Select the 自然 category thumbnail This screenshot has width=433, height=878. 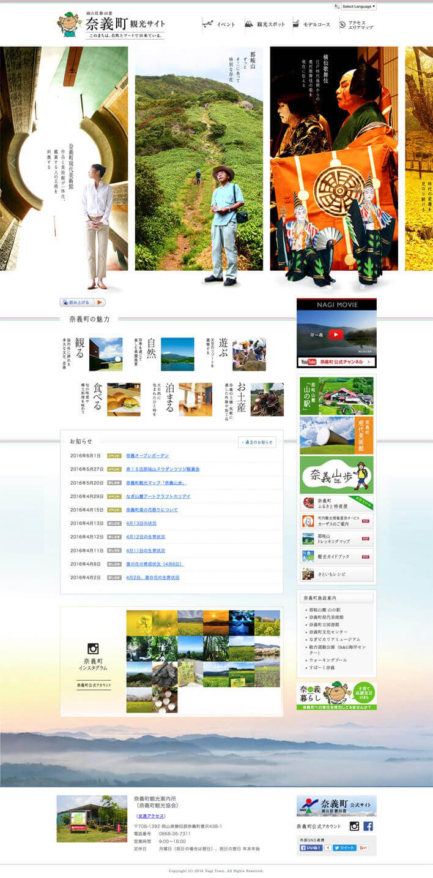coord(177,354)
